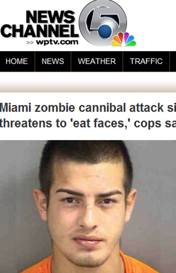Click the double-arrow icon beside wptv.com
The height and width of the screenshot is (273, 176).
pyautogui.click(x=30, y=43)
